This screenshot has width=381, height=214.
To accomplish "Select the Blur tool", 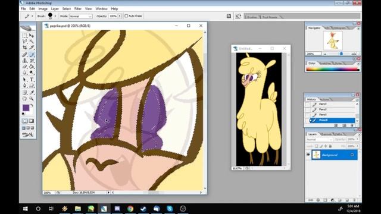I will 25,73.
